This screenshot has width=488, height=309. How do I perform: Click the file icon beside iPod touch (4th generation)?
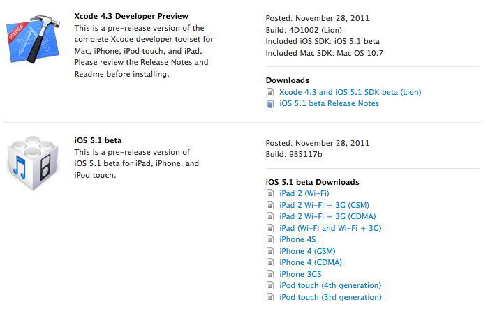pyautogui.click(x=270, y=286)
